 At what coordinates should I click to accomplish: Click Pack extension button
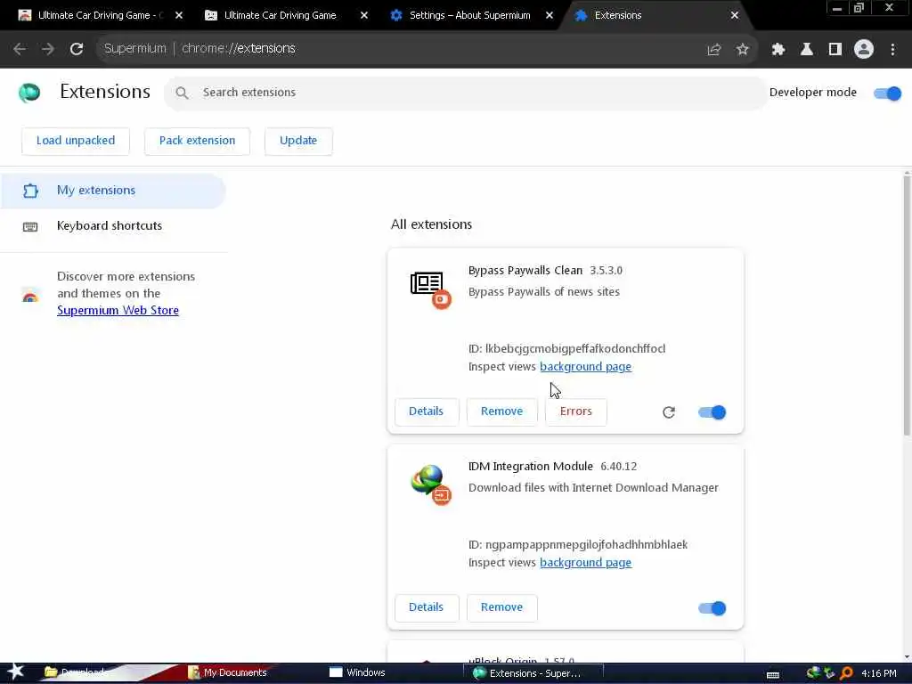point(197,142)
